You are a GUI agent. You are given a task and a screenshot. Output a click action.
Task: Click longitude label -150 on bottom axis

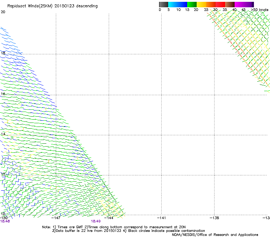tap(4, 218)
